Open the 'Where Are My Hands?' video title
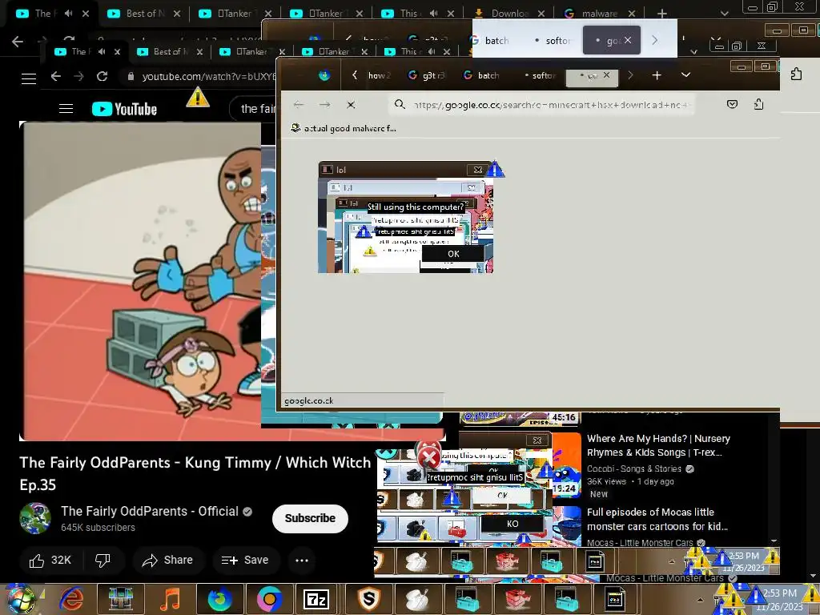Viewport: 820px width, 615px height. pos(658,445)
